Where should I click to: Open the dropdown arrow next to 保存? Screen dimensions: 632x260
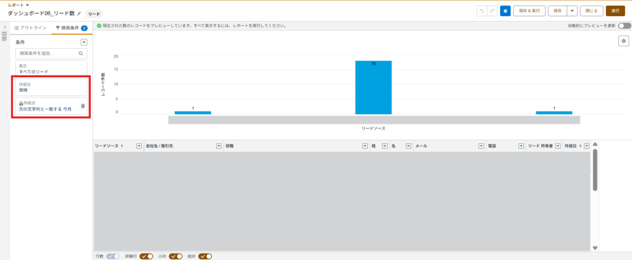[572, 10]
